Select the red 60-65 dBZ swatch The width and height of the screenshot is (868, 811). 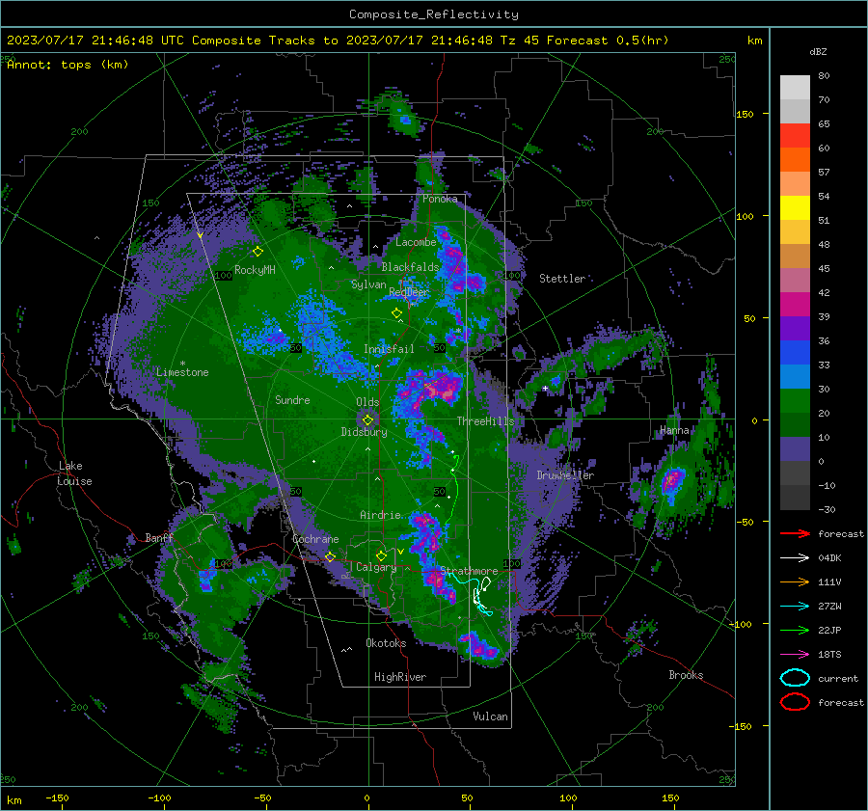point(795,136)
